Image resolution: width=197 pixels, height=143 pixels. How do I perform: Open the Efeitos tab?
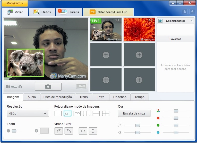42,12
